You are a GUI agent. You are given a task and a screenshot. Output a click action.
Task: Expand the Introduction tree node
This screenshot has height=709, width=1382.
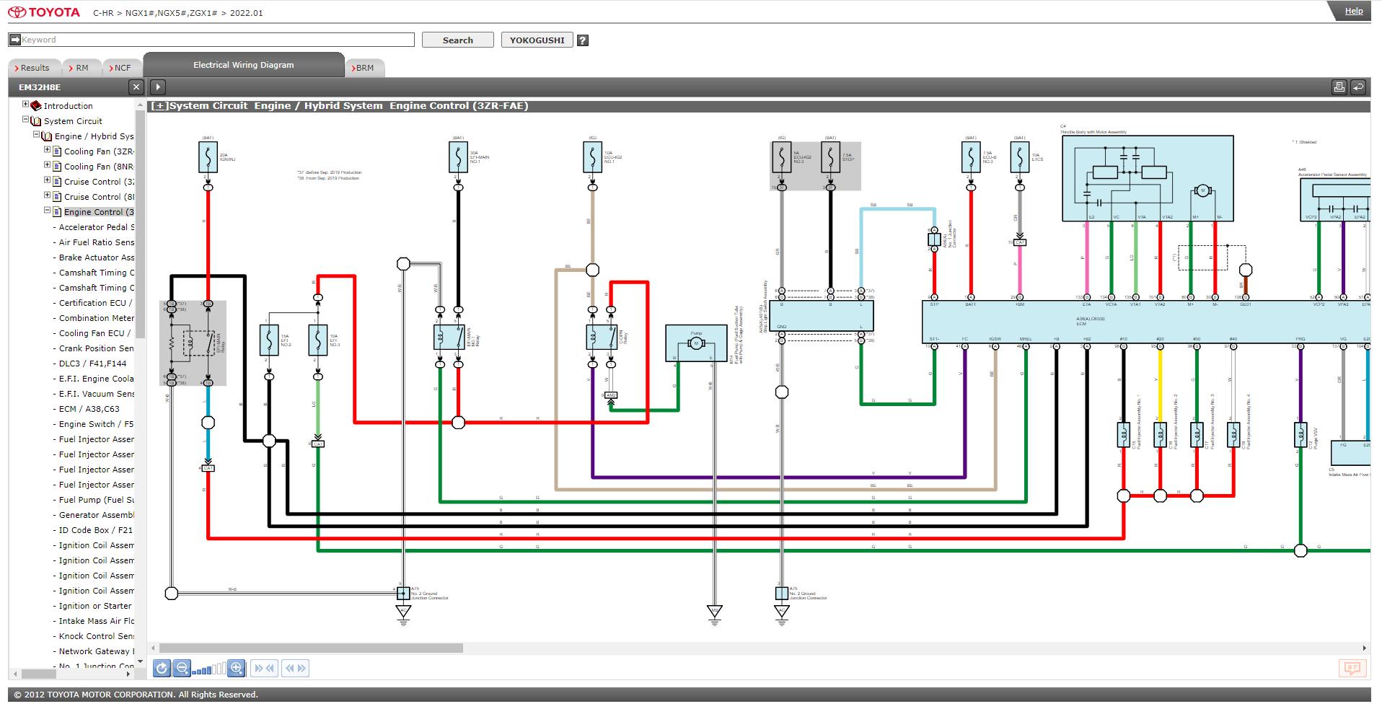tap(25, 105)
